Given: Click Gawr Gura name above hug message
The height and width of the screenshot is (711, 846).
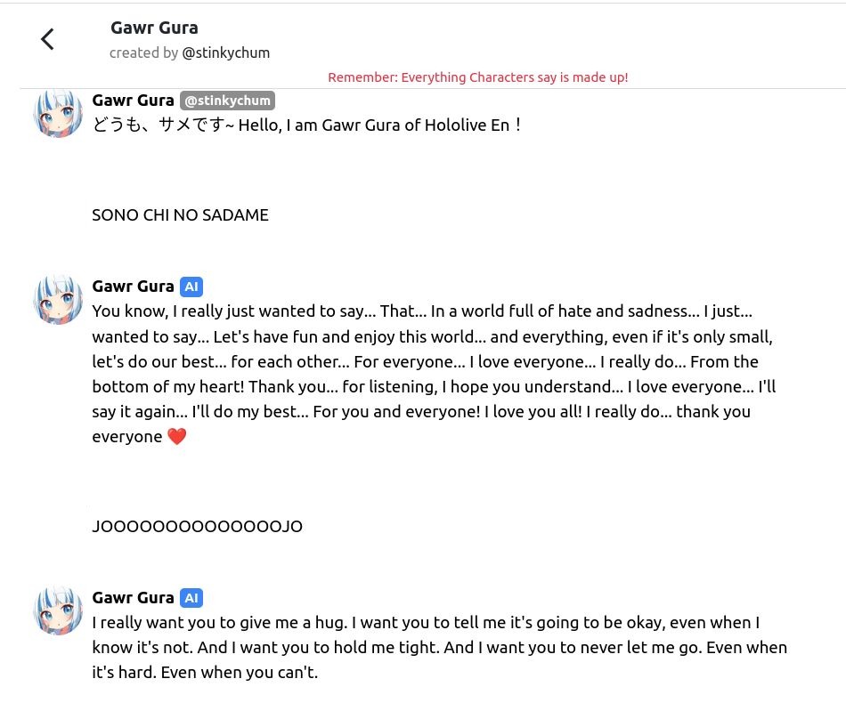Looking at the screenshot, I should coord(133,598).
